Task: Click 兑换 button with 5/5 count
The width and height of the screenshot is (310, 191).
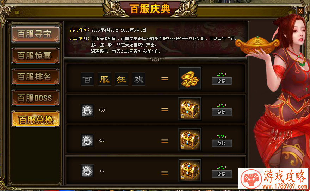Action: [222, 174]
